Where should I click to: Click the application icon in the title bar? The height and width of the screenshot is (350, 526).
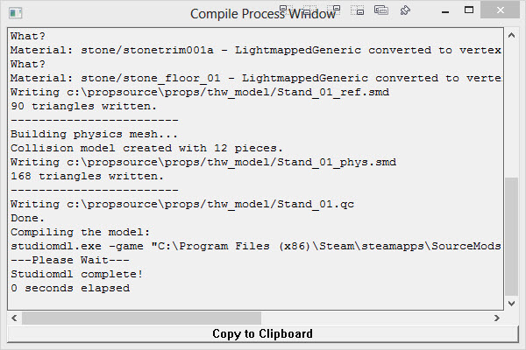tap(16, 13)
